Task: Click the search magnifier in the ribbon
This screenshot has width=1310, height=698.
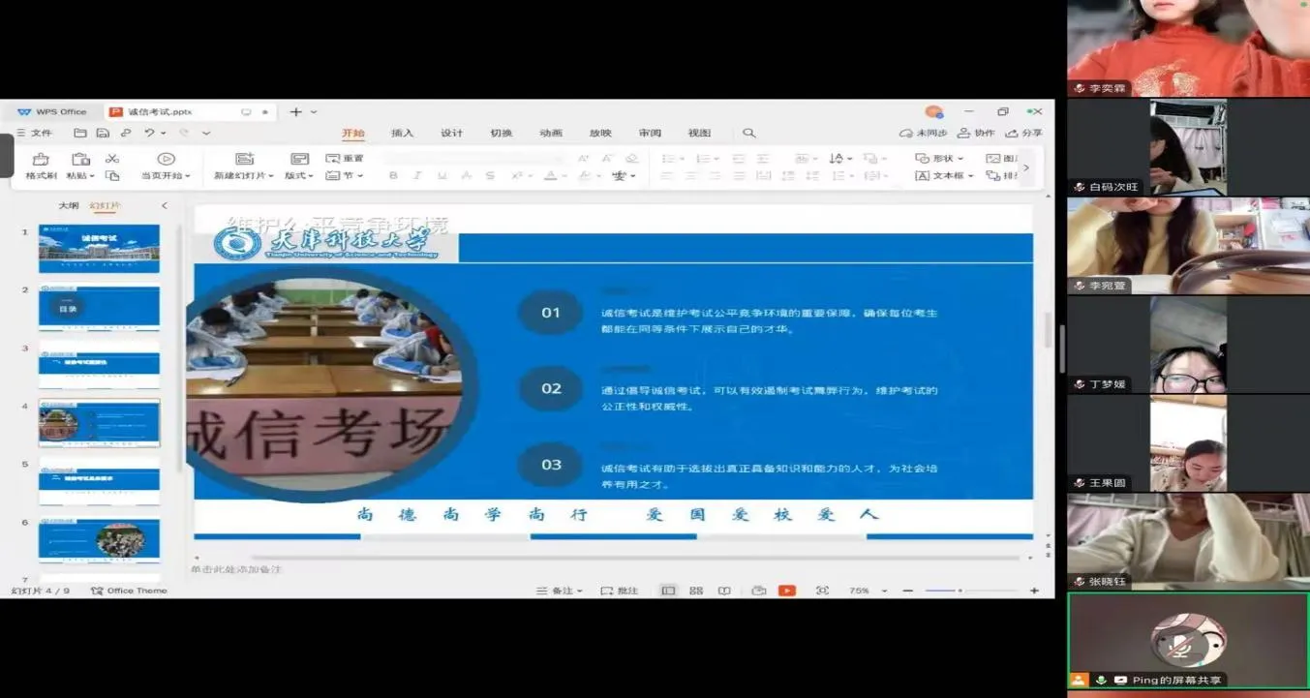Action: point(748,134)
